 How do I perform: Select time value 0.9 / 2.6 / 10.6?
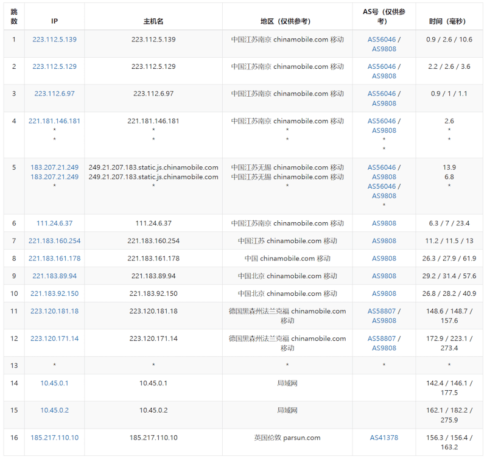(449, 40)
